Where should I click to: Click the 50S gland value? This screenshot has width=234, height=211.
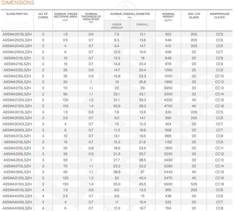click(194, 184)
